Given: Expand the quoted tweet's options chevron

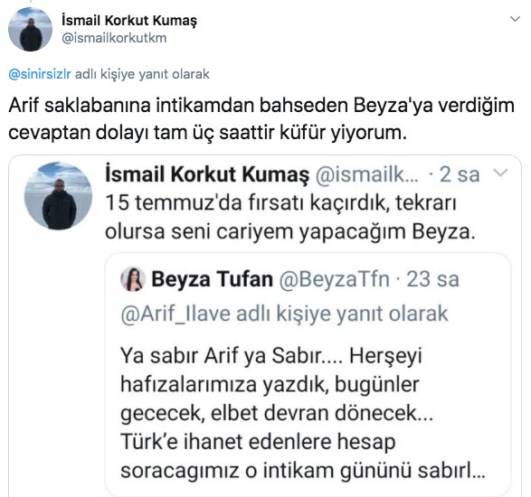Looking at the screenshot, I should 500,173.
